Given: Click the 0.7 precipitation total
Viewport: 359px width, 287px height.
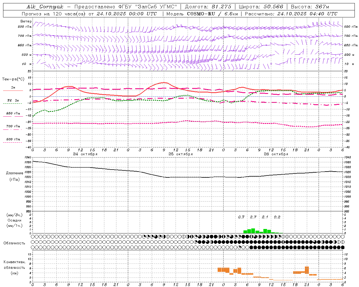Looking at the screenshot, I should pyautogui.click(x=241, y=217).
